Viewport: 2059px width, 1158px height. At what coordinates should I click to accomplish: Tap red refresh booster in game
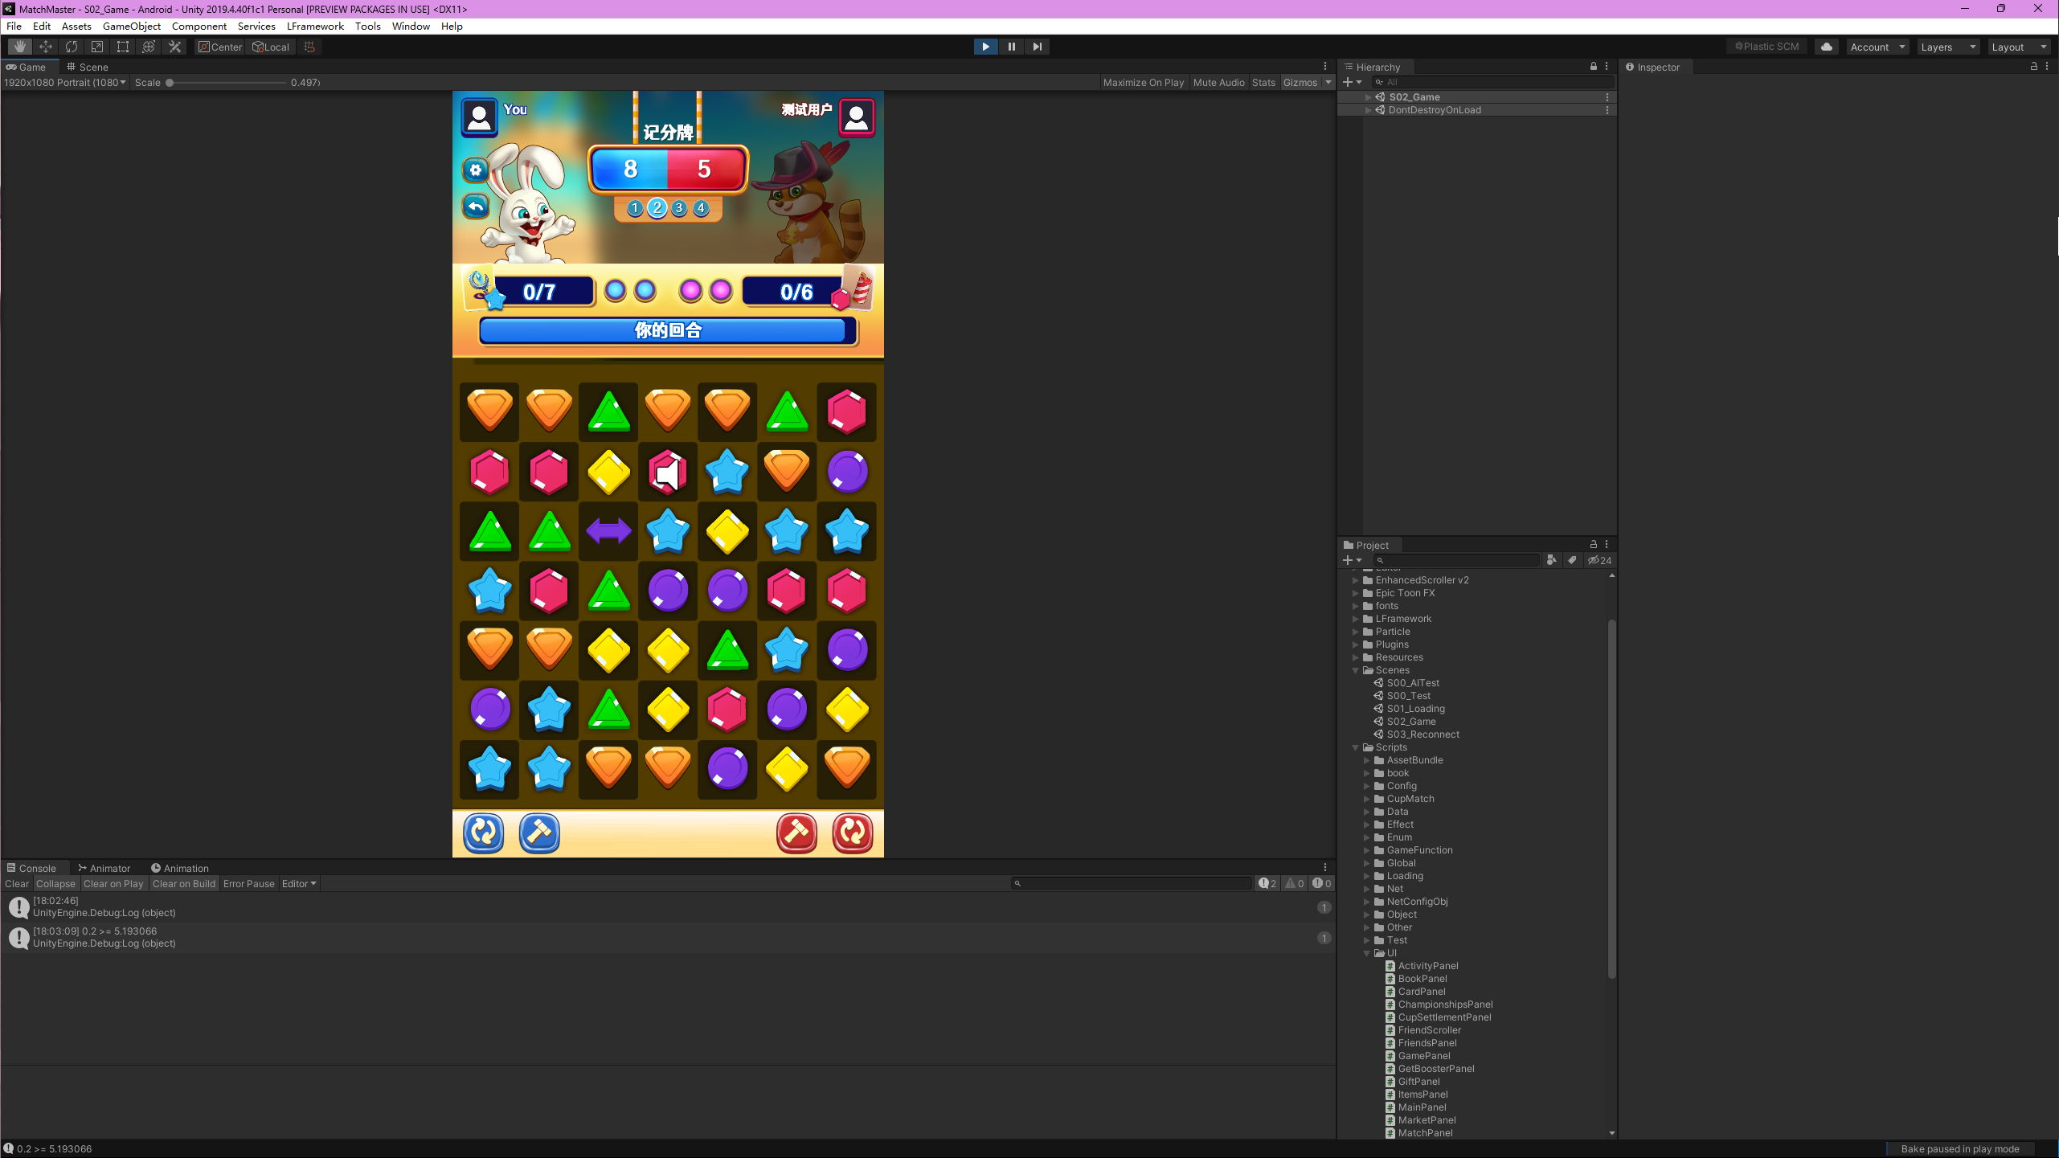point(853,833)
